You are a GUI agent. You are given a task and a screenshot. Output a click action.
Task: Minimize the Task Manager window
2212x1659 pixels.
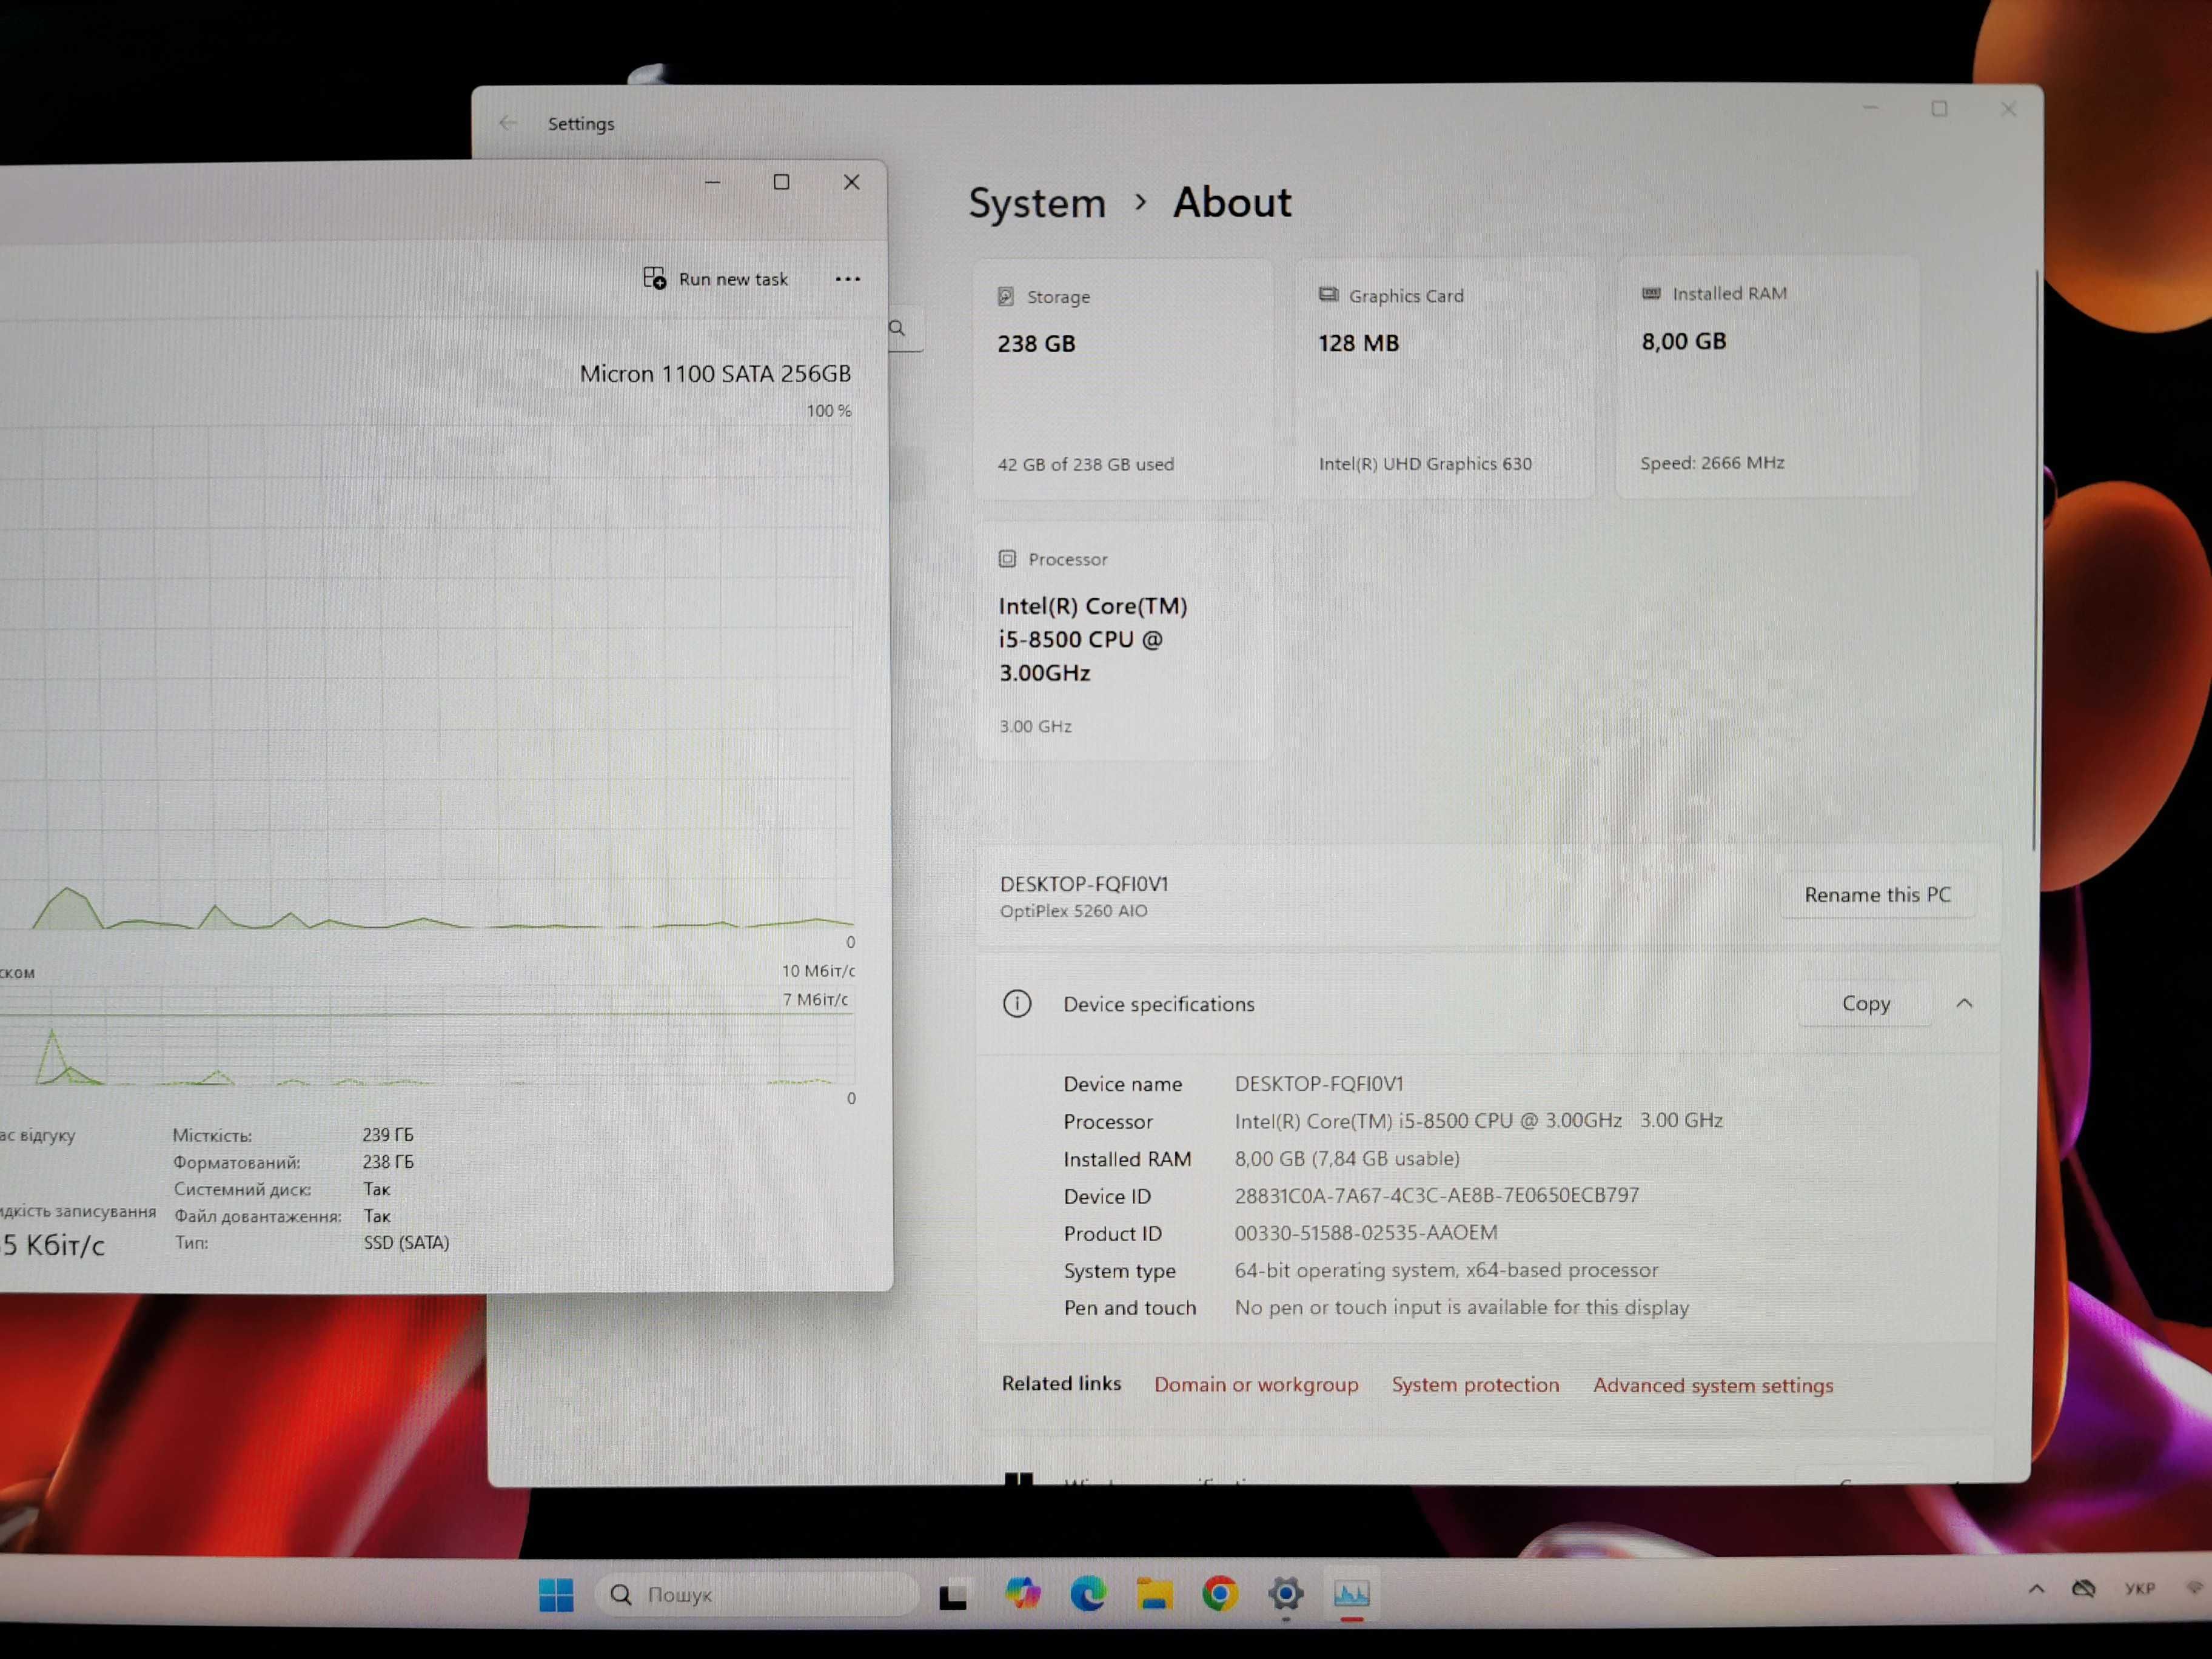pos(712,182)
